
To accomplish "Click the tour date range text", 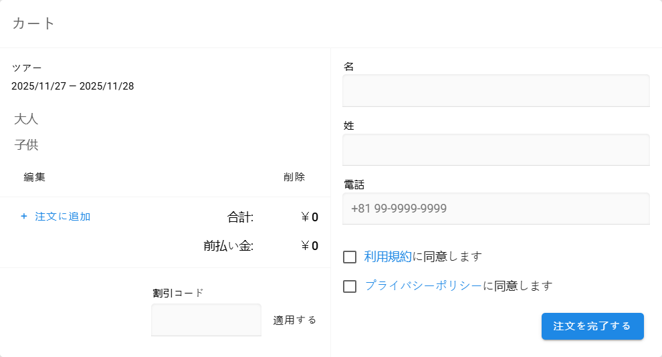I will [x=73, y=86].
